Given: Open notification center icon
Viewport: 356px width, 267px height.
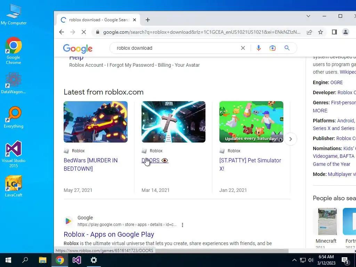Looking at the screenshot, I should 345,261.
